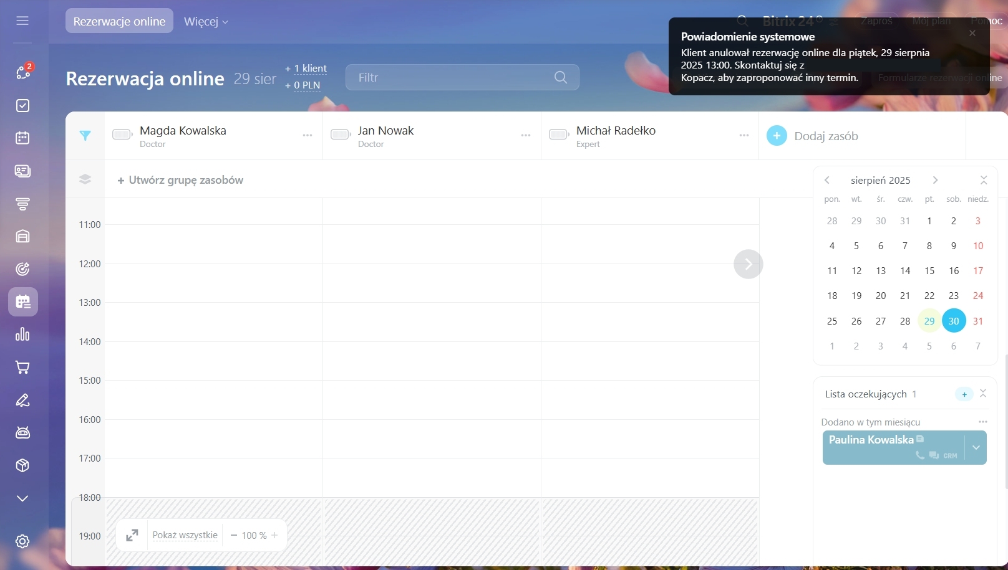Open the hamburger menu in the sidebar
The height and width of the screenshot is (570, 1008).
[22, 21]
